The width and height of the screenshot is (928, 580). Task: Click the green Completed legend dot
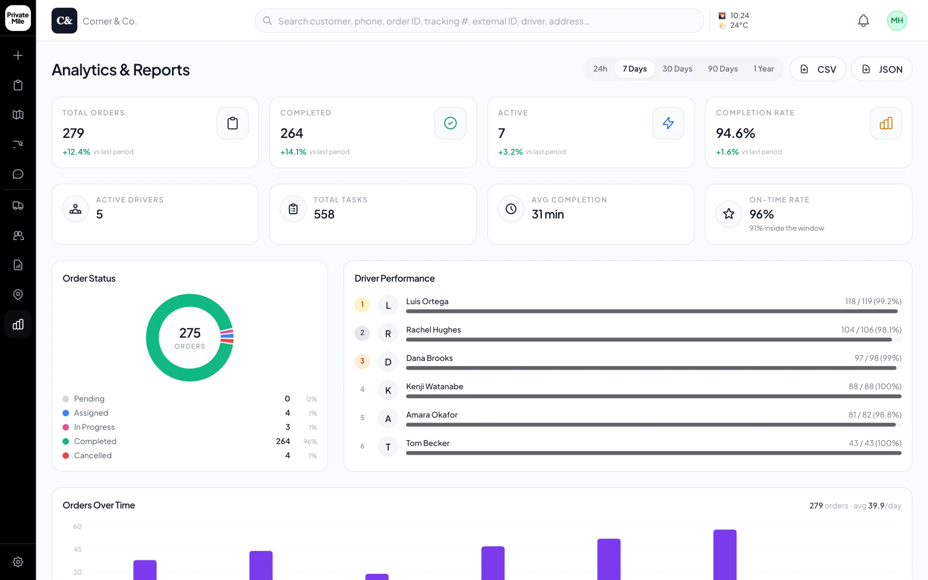pyautogui.click(x=66, y=441)
